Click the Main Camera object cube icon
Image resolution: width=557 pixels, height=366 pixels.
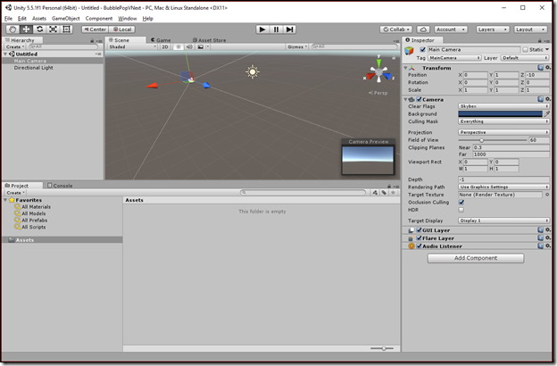pos(409,51)
